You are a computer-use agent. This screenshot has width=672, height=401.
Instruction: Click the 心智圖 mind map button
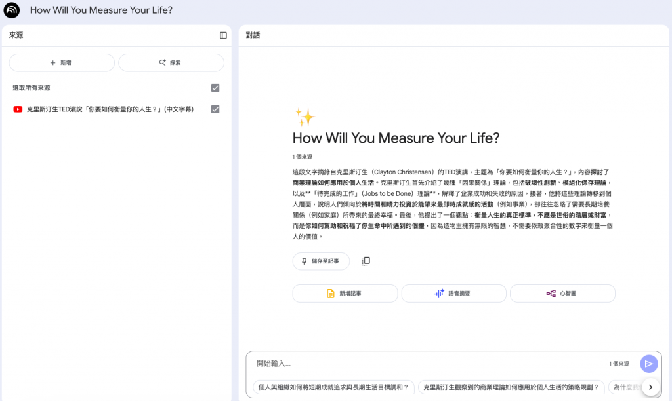click(562, 294)
